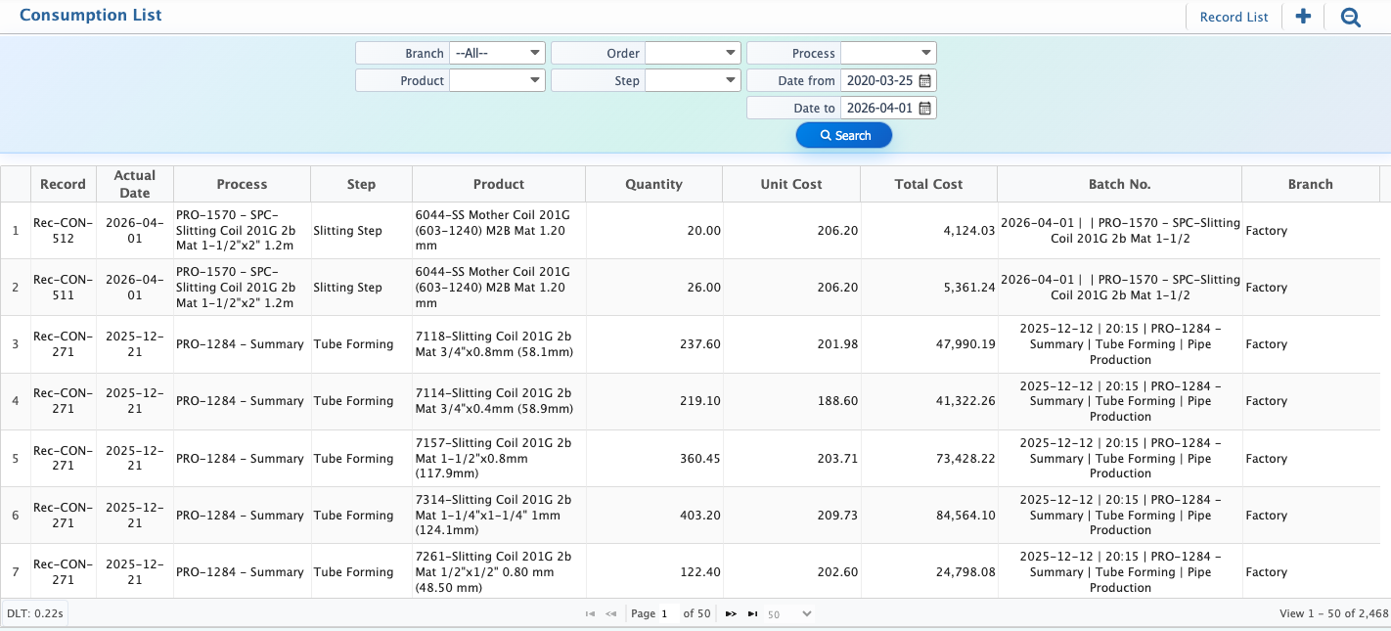The image size is (1391, 631).
Task: Click the page number input field
Action: click(x=668, y=613)
